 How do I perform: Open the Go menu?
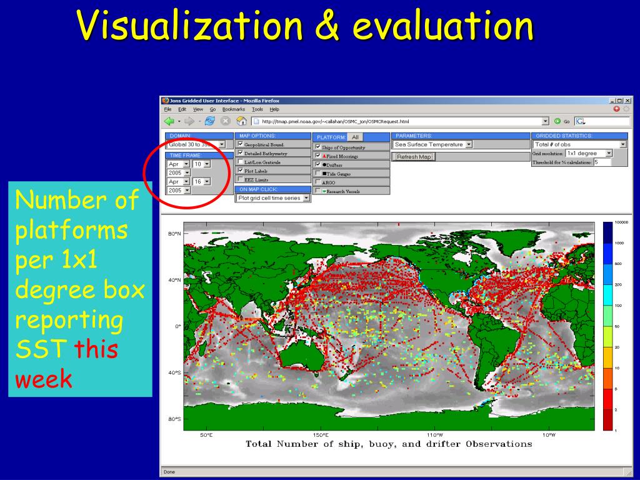click(x=212, y=109)
